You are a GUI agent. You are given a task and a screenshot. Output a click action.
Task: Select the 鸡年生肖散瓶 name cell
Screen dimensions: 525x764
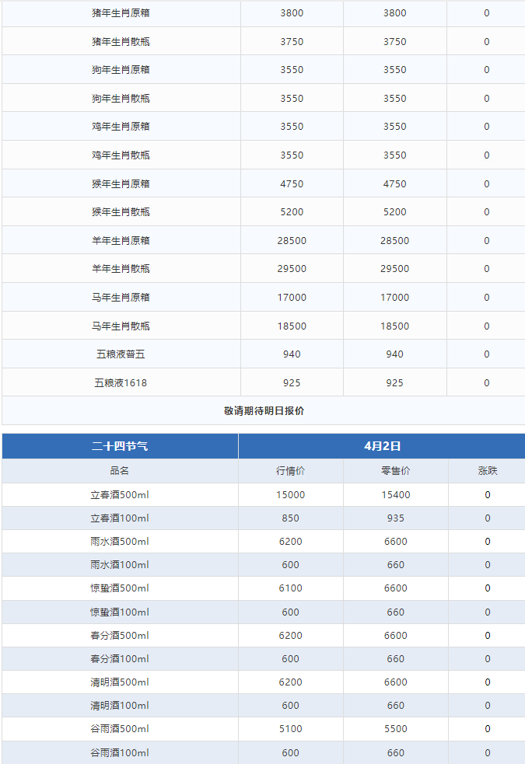coord(121,155)
